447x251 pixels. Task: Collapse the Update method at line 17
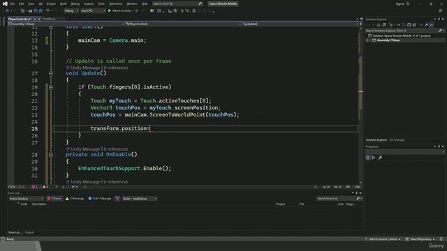[x=51, y=73]
